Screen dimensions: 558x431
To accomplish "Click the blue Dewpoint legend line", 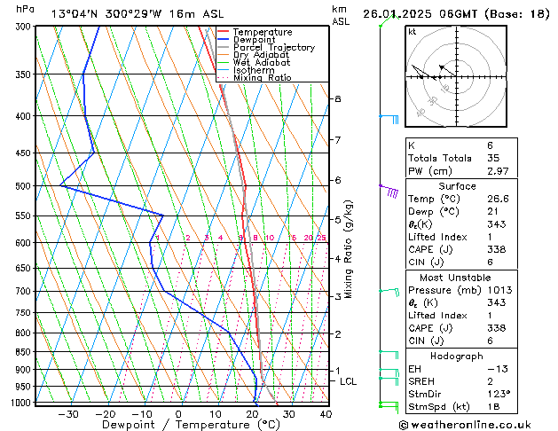I will pos(223,39).
